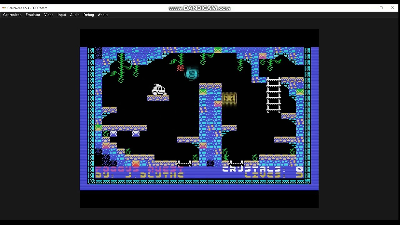Viewport: 400px width, 225px height.
Task: Click the white ladder in the game
Action: tap(274, 95)
